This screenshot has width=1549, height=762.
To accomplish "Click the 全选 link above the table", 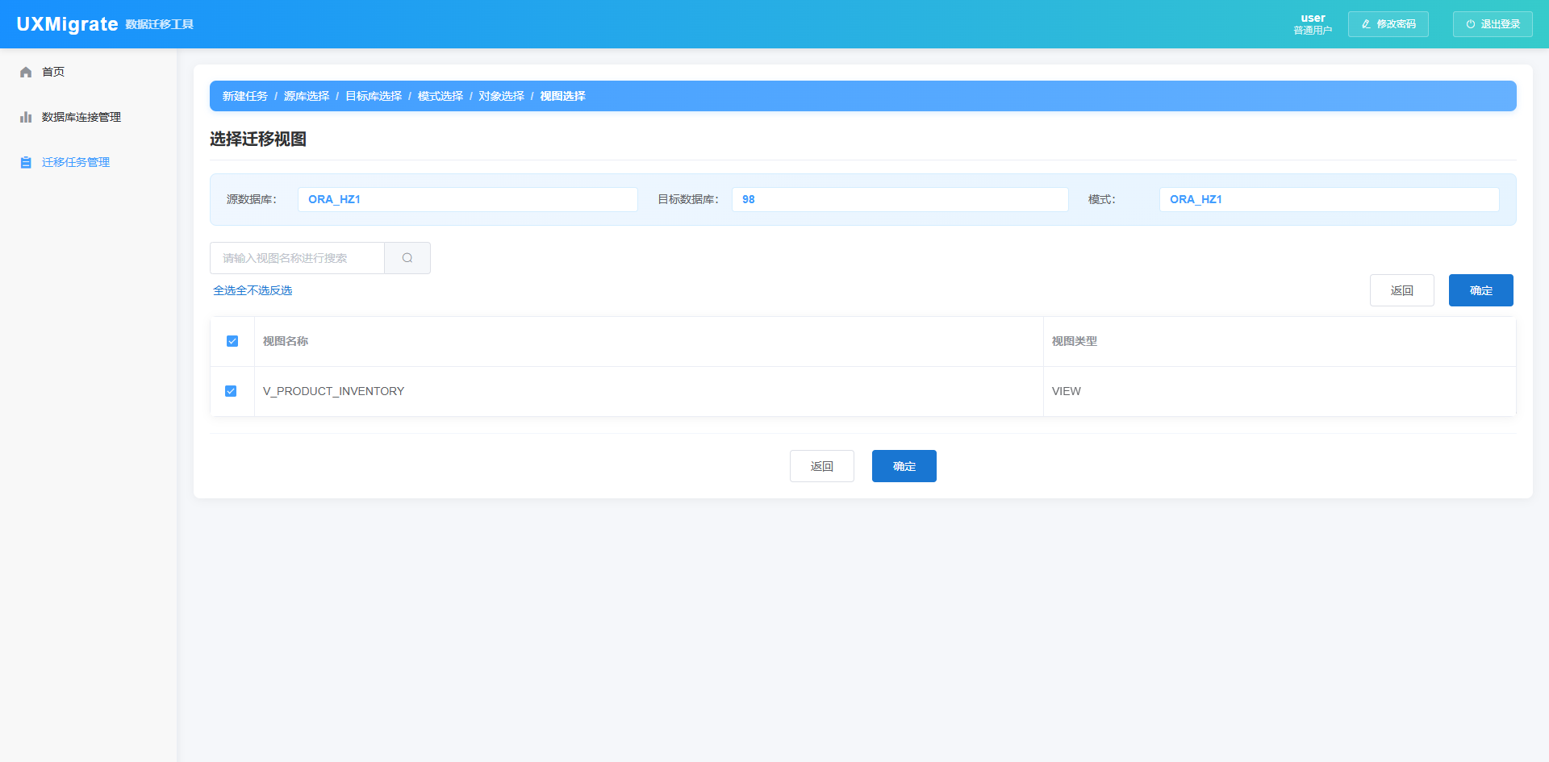I will [x=224, y=290].
